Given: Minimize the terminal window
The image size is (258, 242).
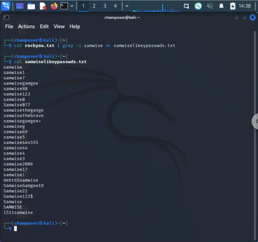Looking at the screenshot, I should 236,17.
